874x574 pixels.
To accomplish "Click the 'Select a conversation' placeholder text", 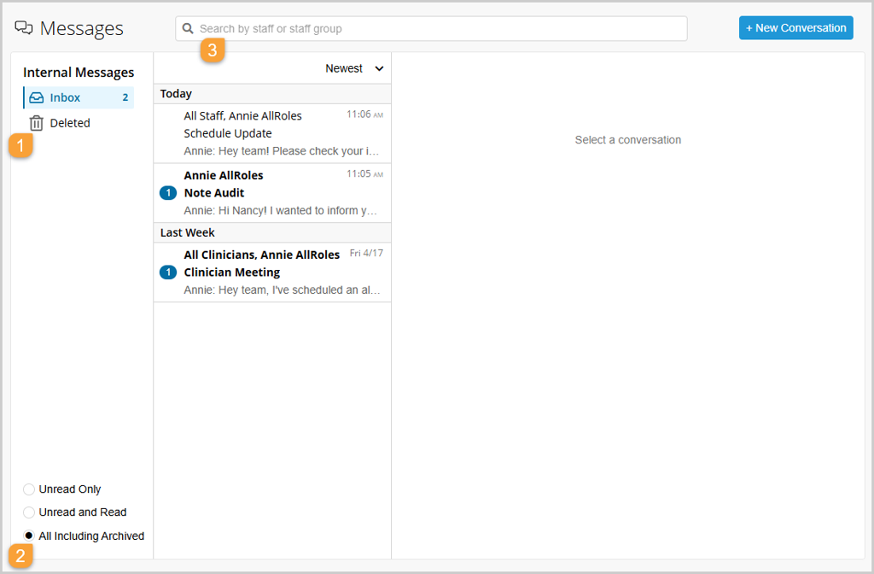I will pos(628,140).
